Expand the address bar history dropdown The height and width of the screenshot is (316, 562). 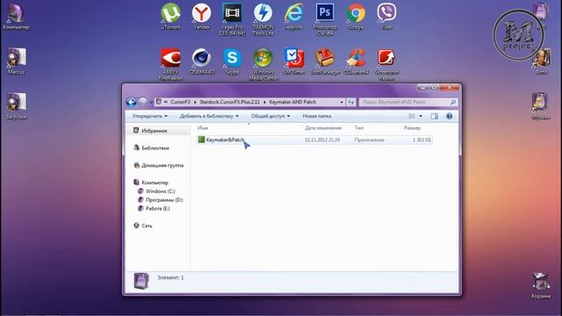point(342,102)
